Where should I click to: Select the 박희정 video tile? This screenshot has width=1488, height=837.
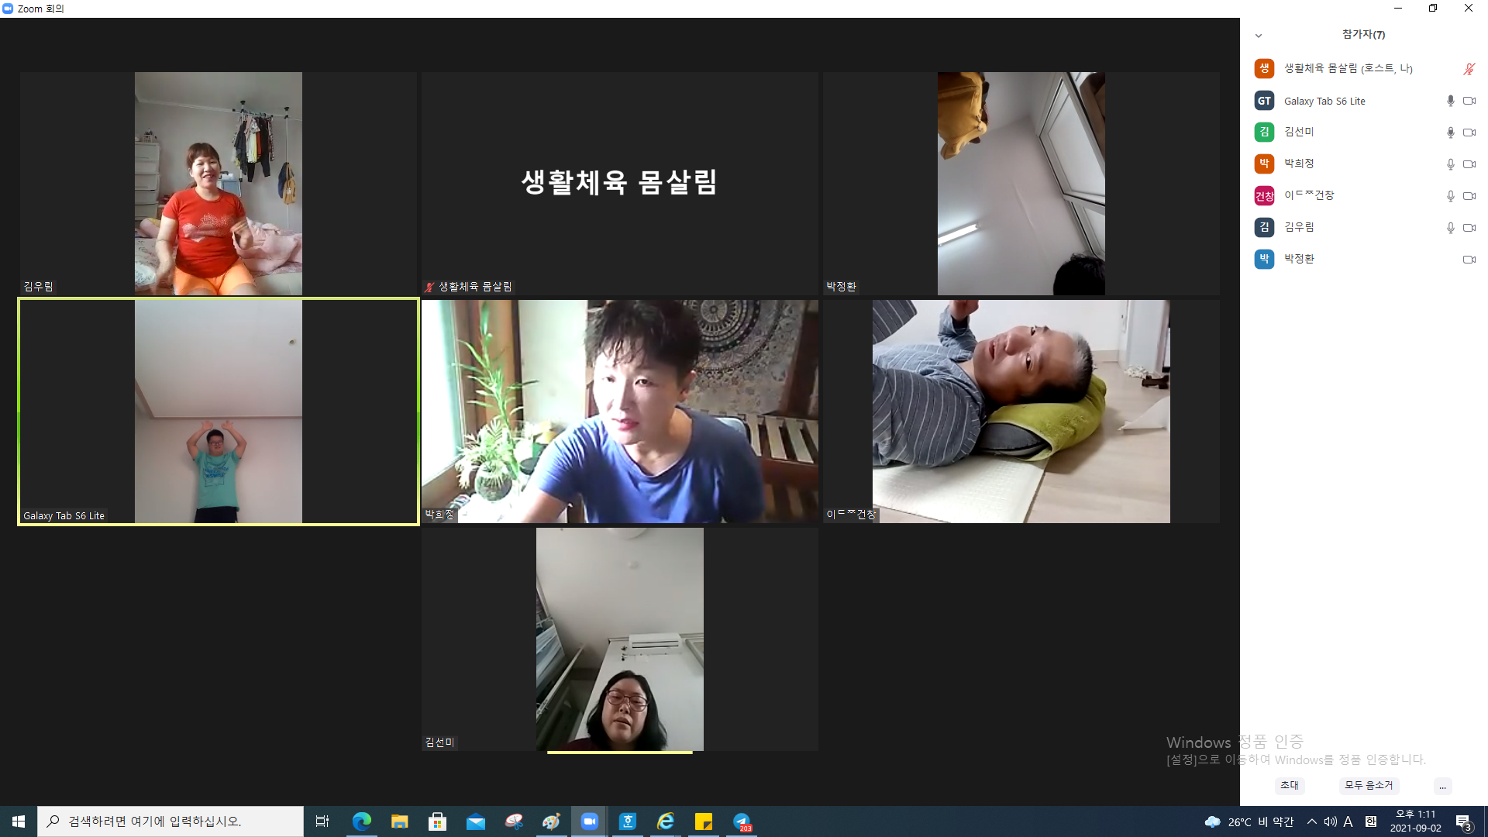click(x=620, y=412)
